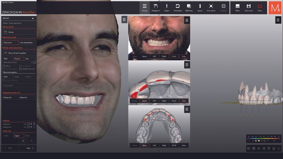Click the second layout icon in bottom-right bar
This screenshot has width=283, height=159.
pos(254,149)
